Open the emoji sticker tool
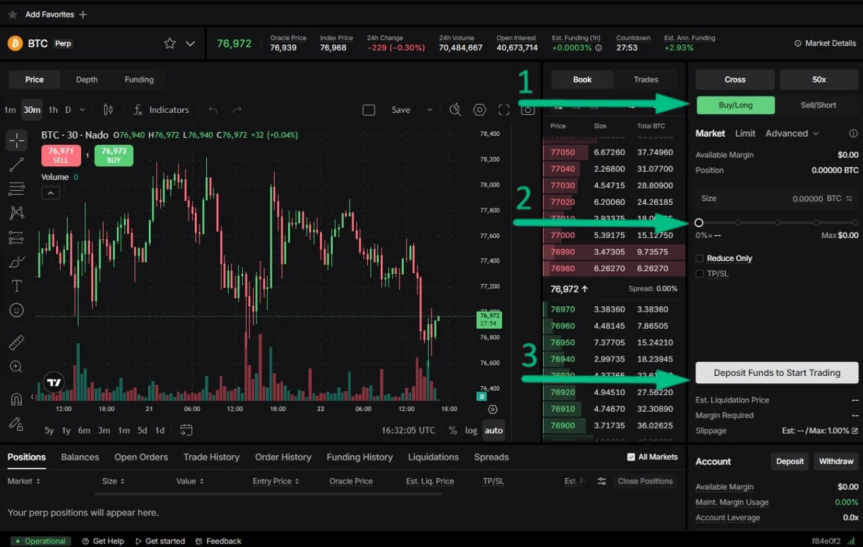863x547 pixels. pos(17,310)
